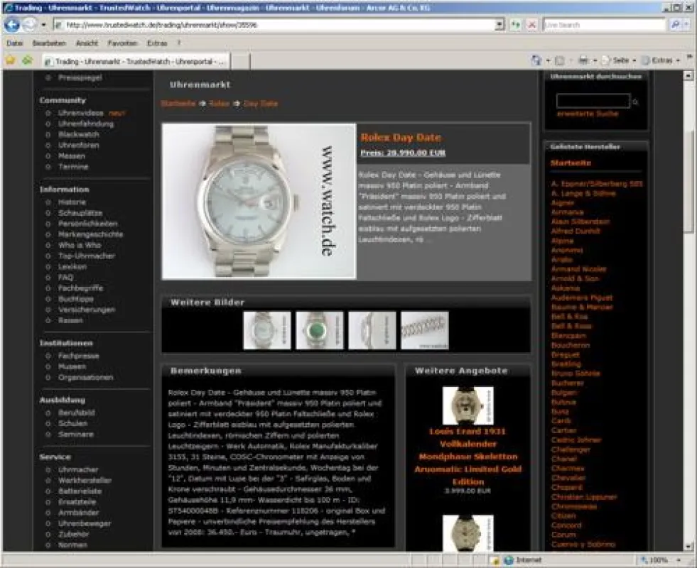
Task: Click the Day Date breadcrumb link
Action: (x=261, y=104)
